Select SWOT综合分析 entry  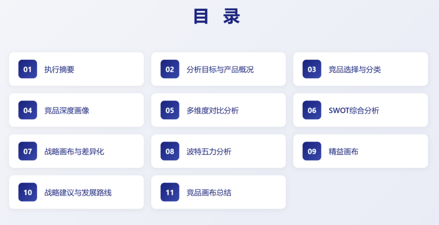pyautogui.click(x=354, y=111)
